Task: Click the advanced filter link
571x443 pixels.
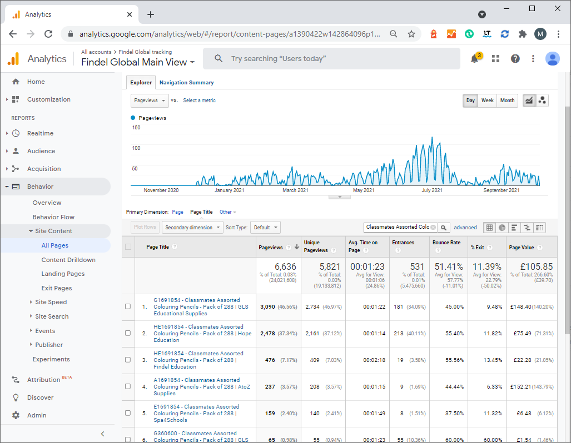Action: coord(465,227)
